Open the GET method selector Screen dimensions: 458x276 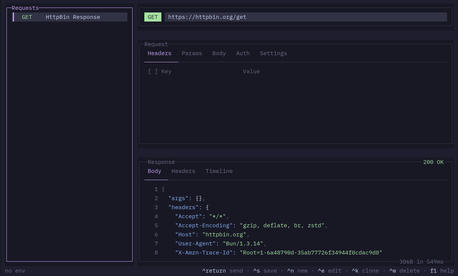(x=153, y=17)
